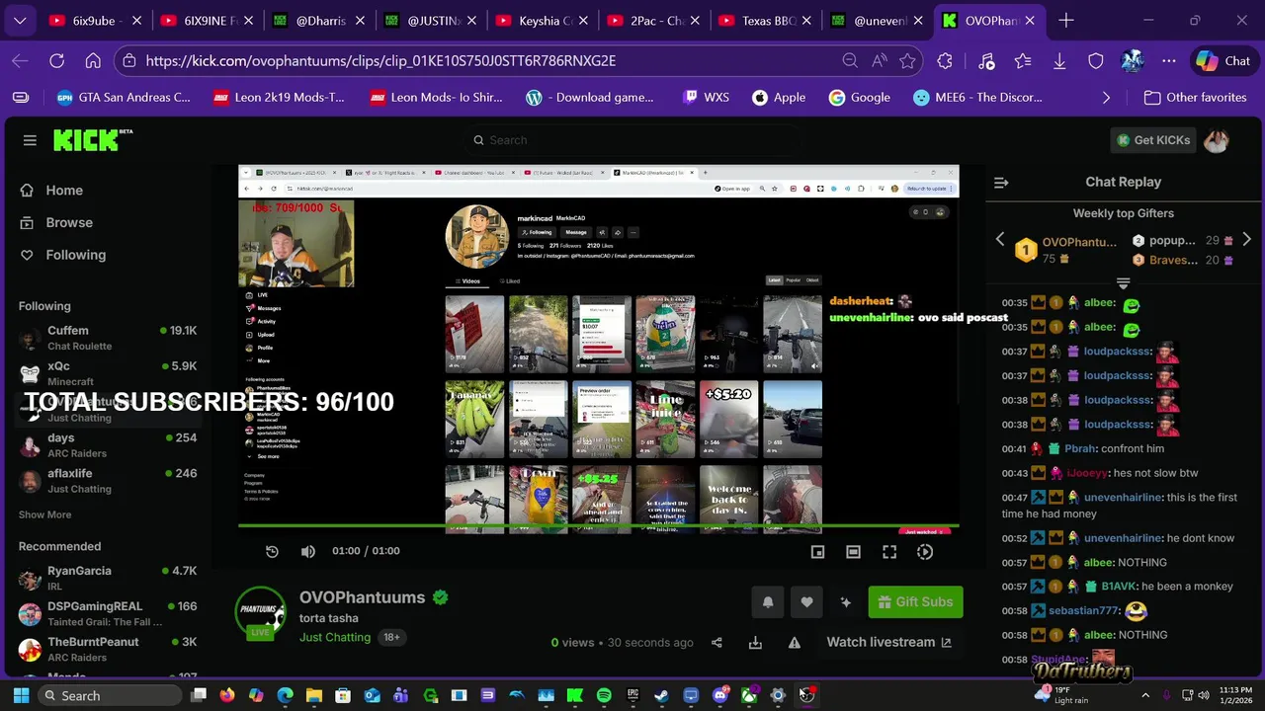
Task: Open a new browser tab
Action: click(x=1065, y=20)
